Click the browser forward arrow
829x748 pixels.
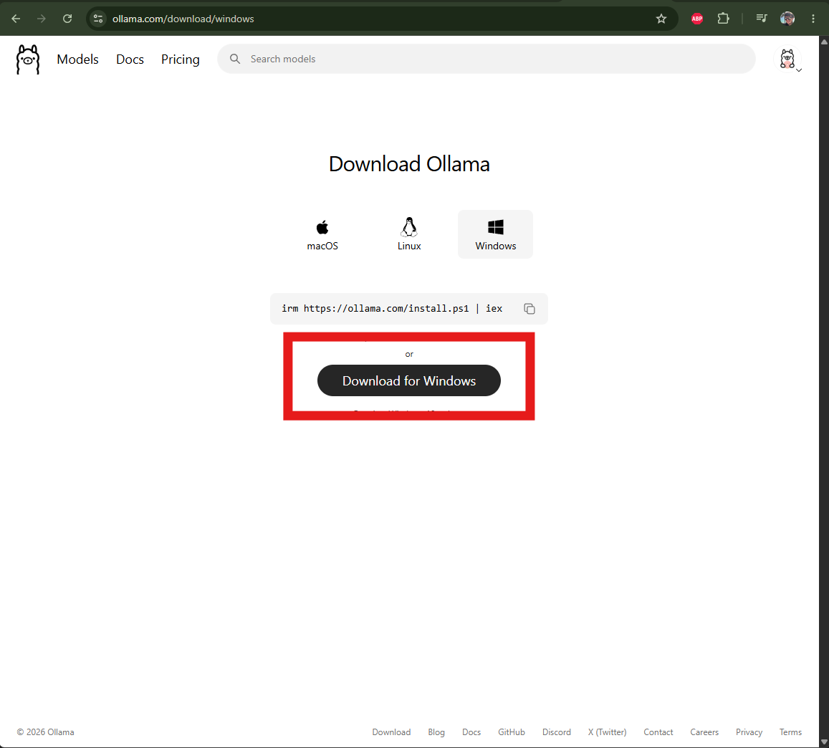(42, 19)
